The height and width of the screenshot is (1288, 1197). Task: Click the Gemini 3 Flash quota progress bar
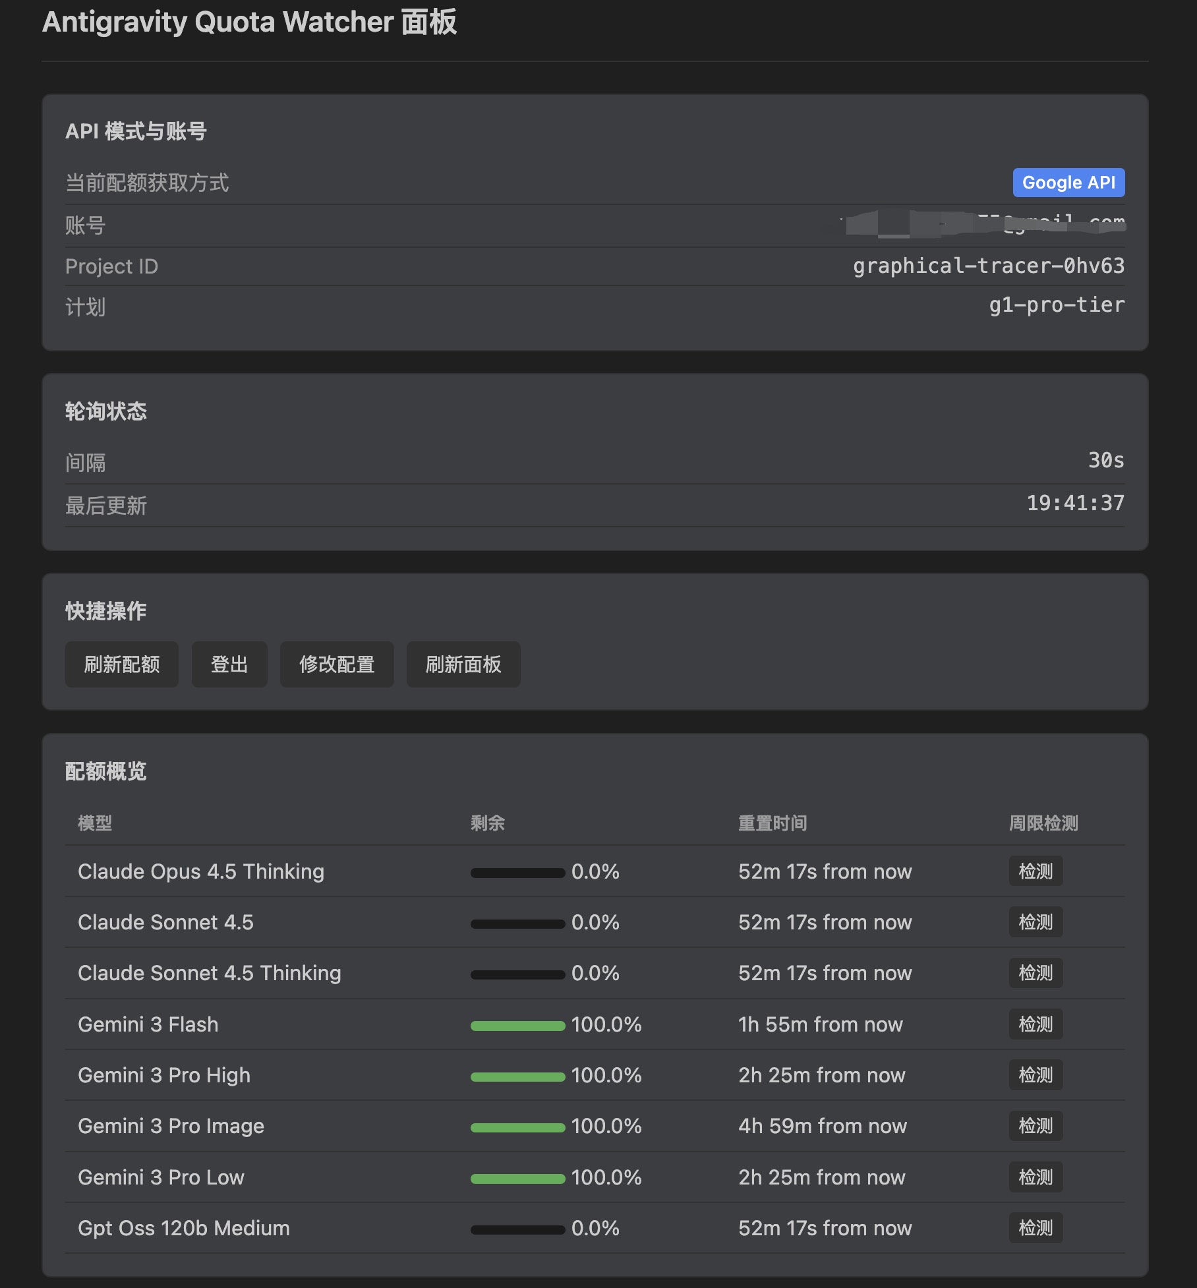pyautogui.click(x=517, y=1024)
